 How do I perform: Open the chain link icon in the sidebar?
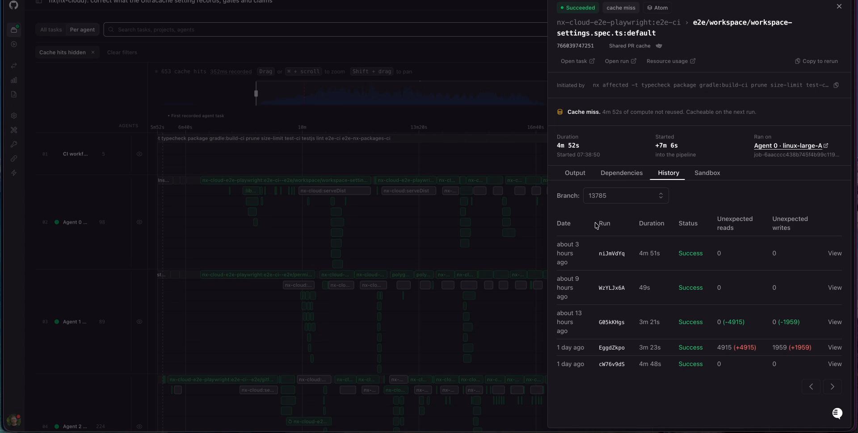14,158
